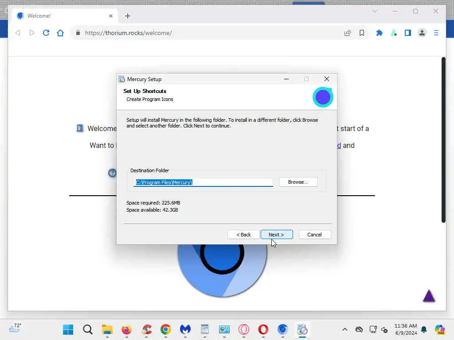Open the weather widget showing 72°

[x=15, y=328]
